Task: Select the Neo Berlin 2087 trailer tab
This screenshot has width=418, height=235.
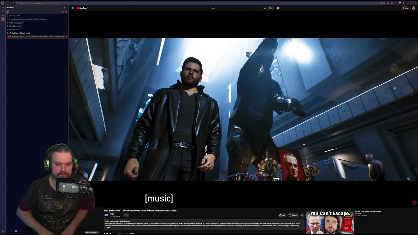Action: [x=37, y=37]
